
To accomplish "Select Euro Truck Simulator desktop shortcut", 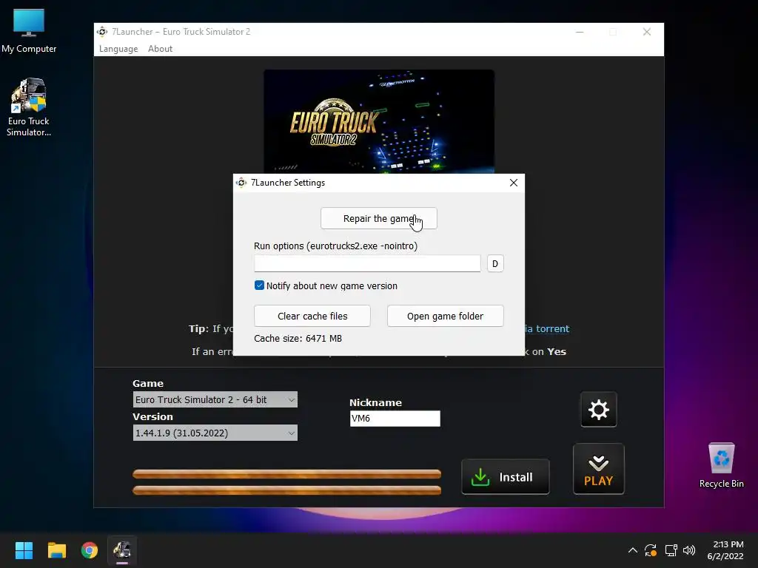I will click(x=29, y=107).
